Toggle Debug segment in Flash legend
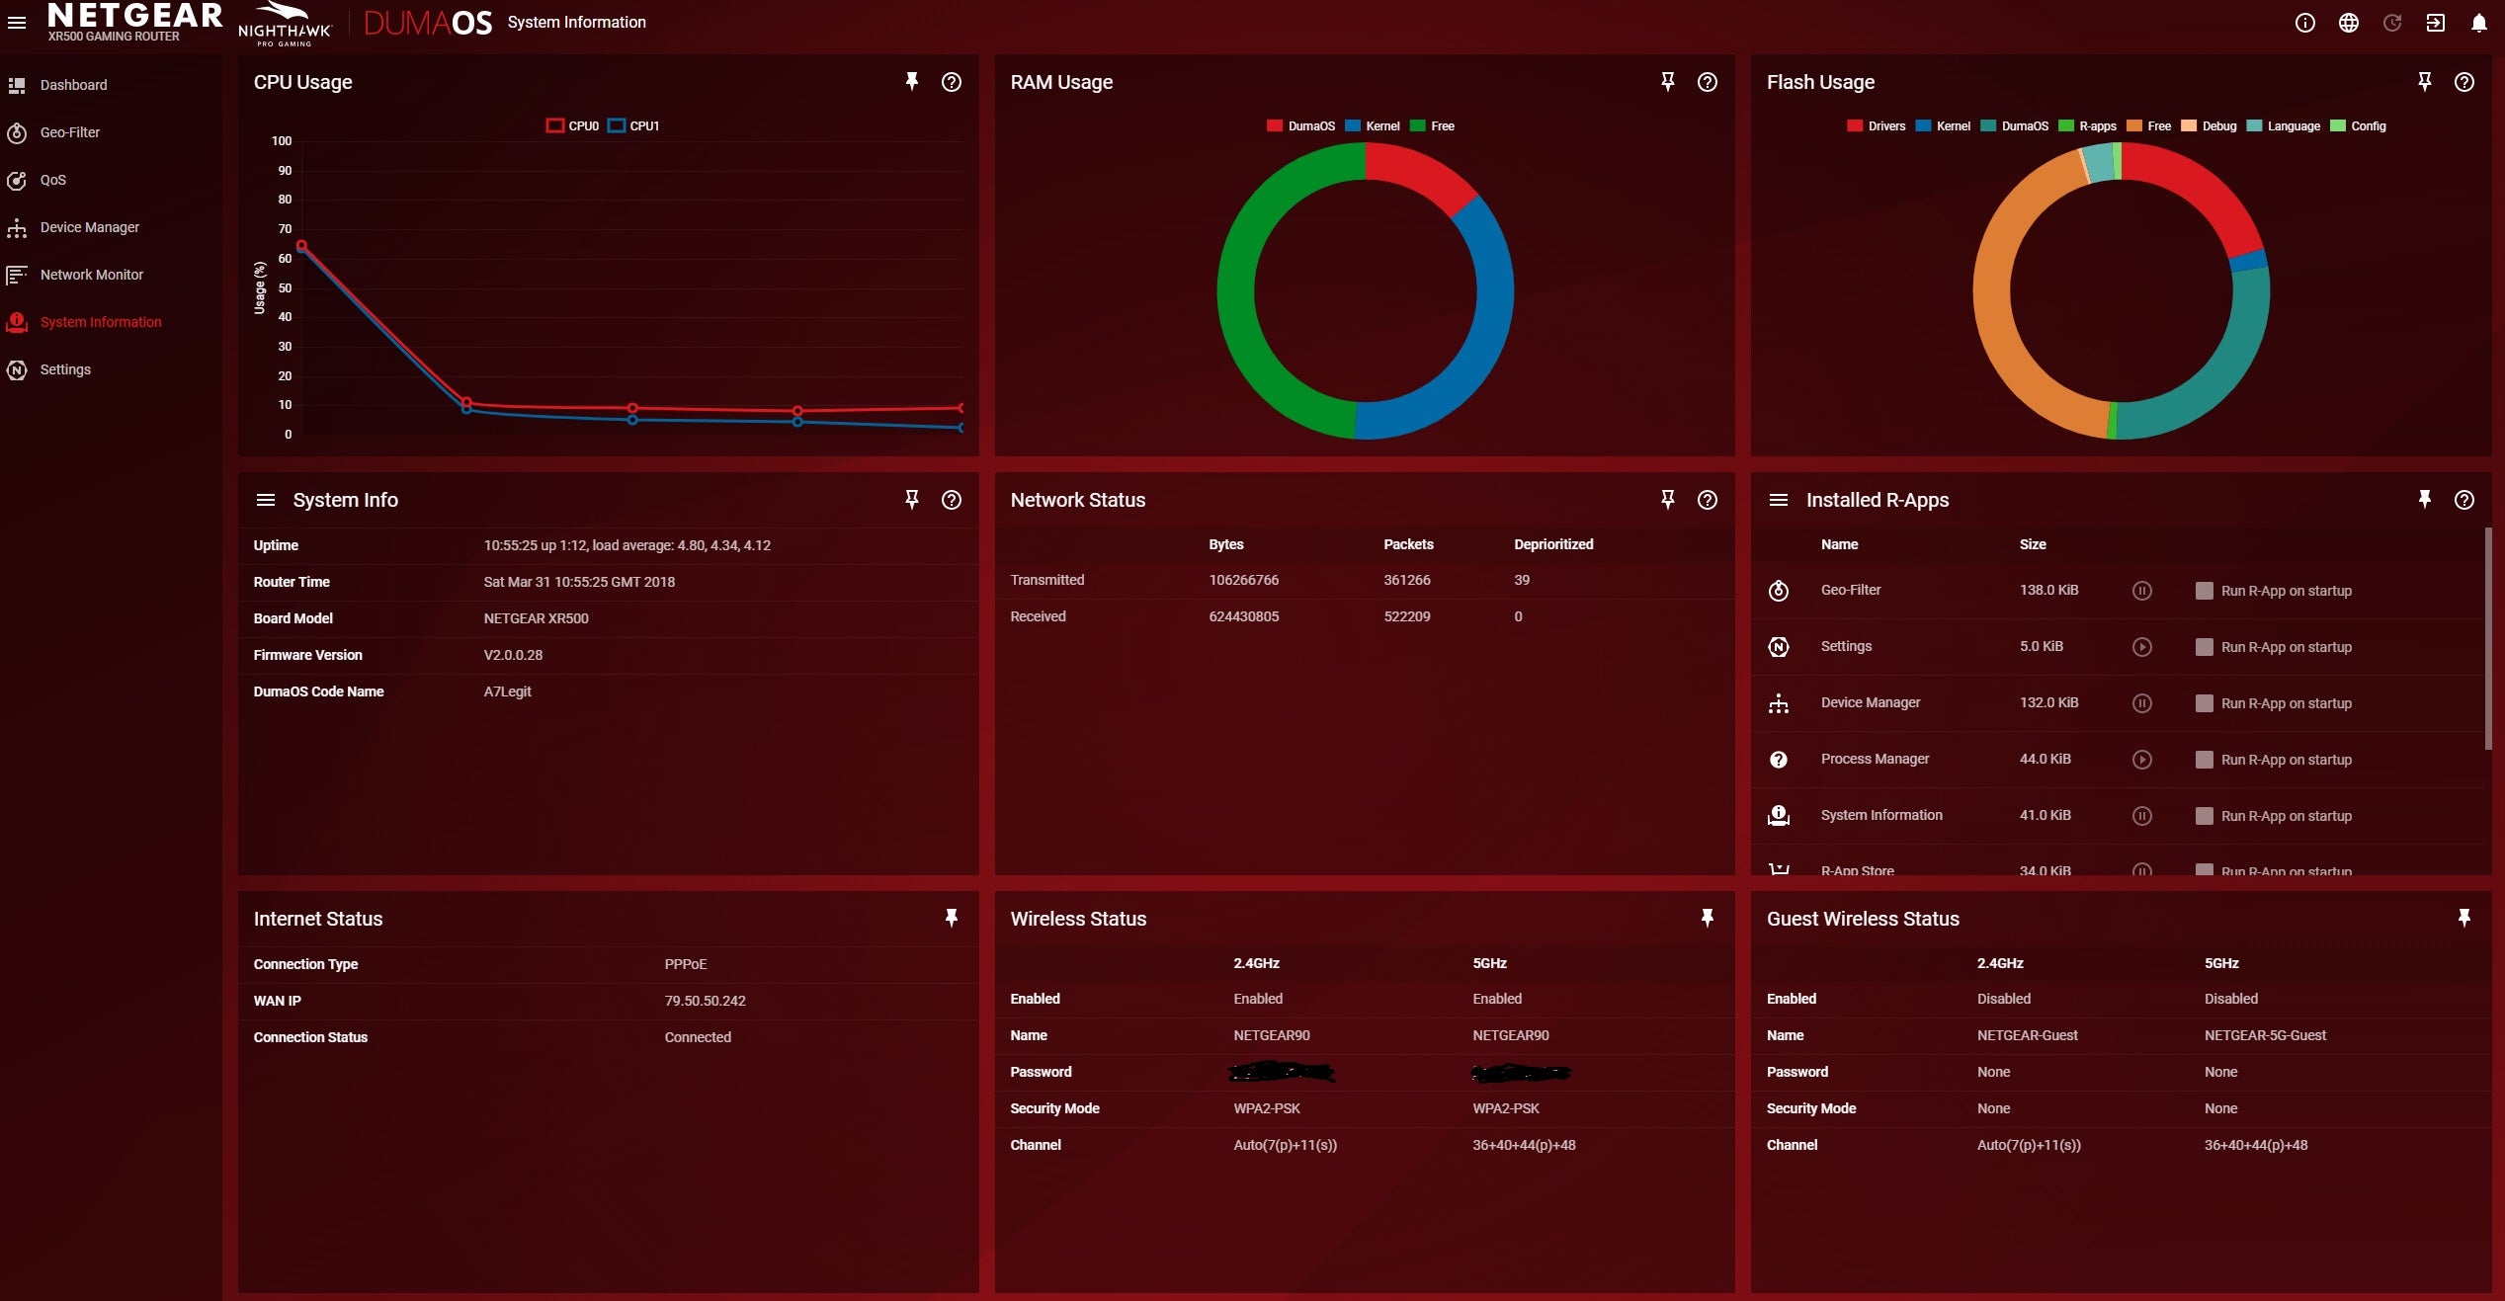 click(2208, 125)
